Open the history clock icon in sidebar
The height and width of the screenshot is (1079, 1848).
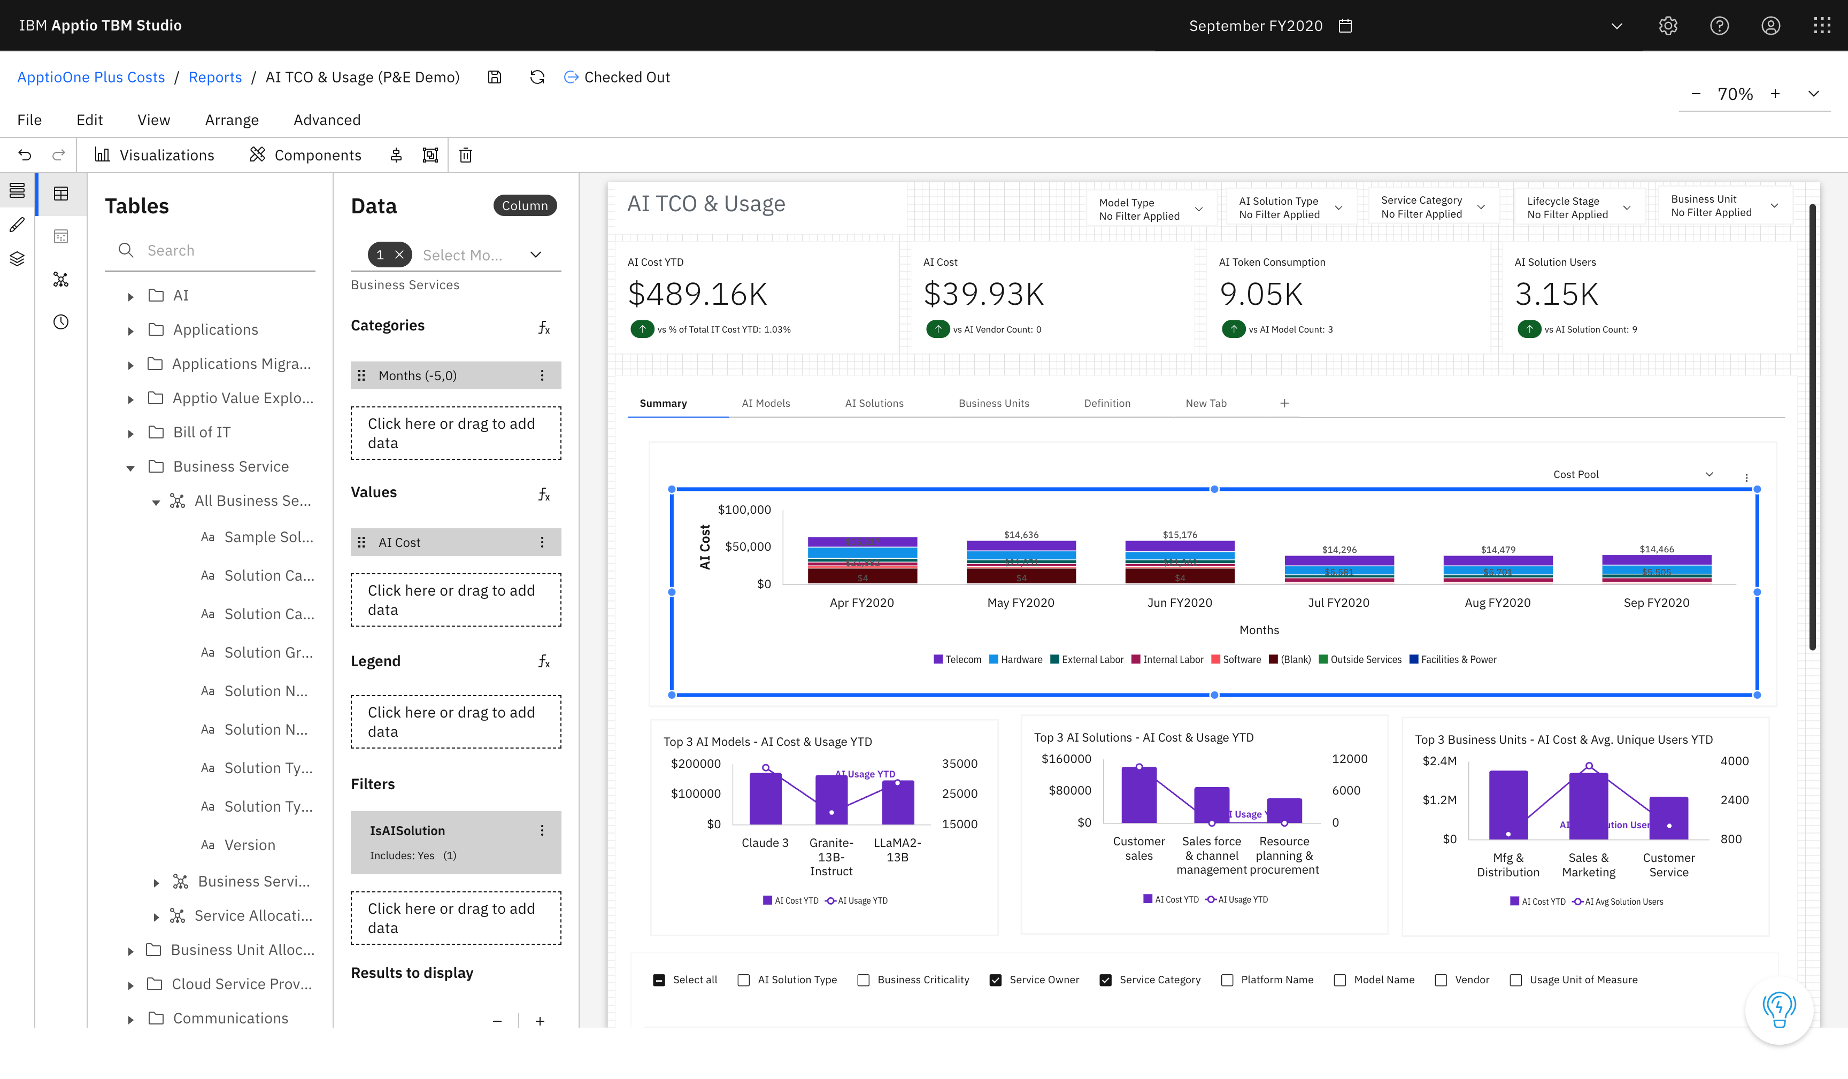61,322
